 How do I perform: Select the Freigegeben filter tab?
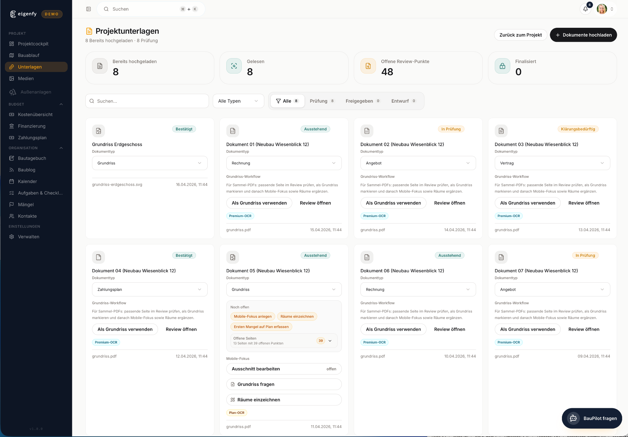pos(362,101)
